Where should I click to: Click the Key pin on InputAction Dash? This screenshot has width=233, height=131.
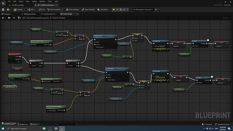[x=20, y=62]
